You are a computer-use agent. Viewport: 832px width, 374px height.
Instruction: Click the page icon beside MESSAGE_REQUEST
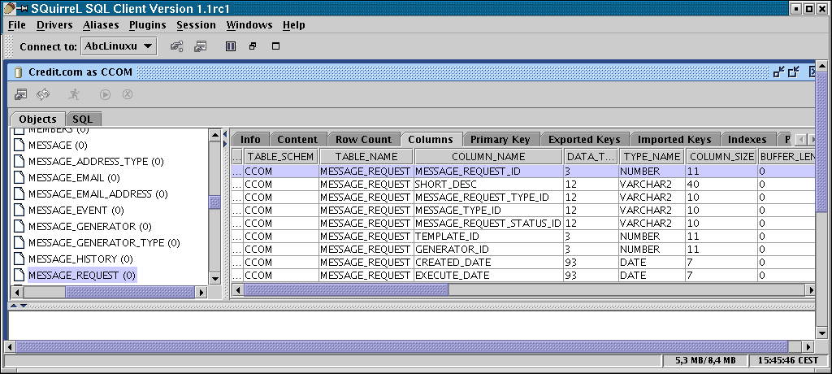point(19,275)
